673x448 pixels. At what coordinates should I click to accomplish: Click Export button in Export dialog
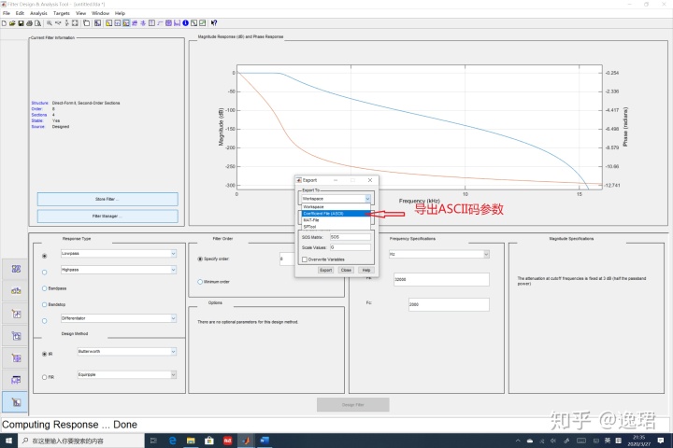click(x=326, y=270)
